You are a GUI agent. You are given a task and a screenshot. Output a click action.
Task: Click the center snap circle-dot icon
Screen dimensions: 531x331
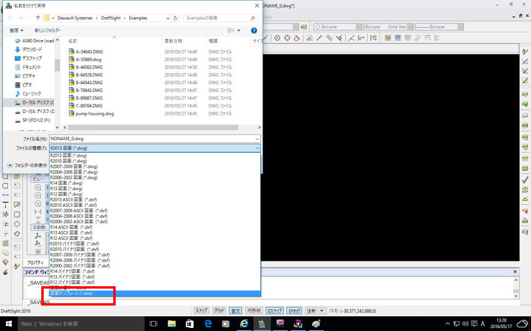point(277,38)
